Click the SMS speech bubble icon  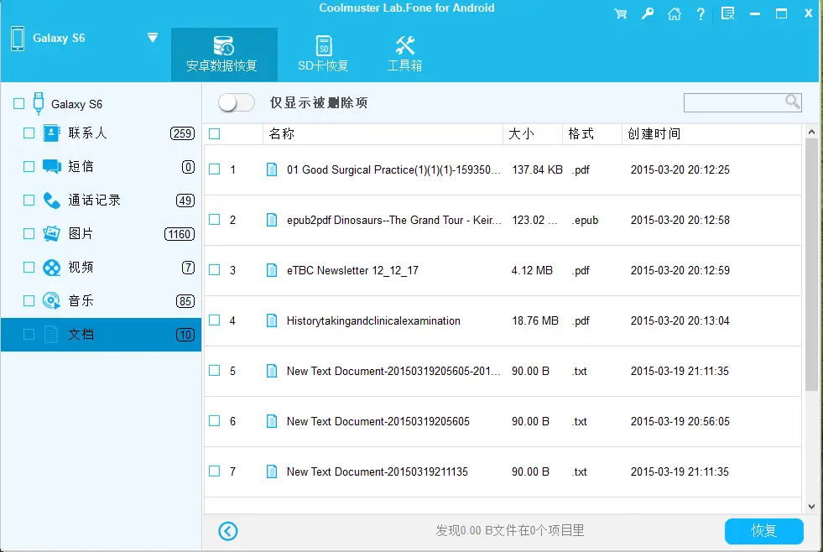[x=51, y=167]
